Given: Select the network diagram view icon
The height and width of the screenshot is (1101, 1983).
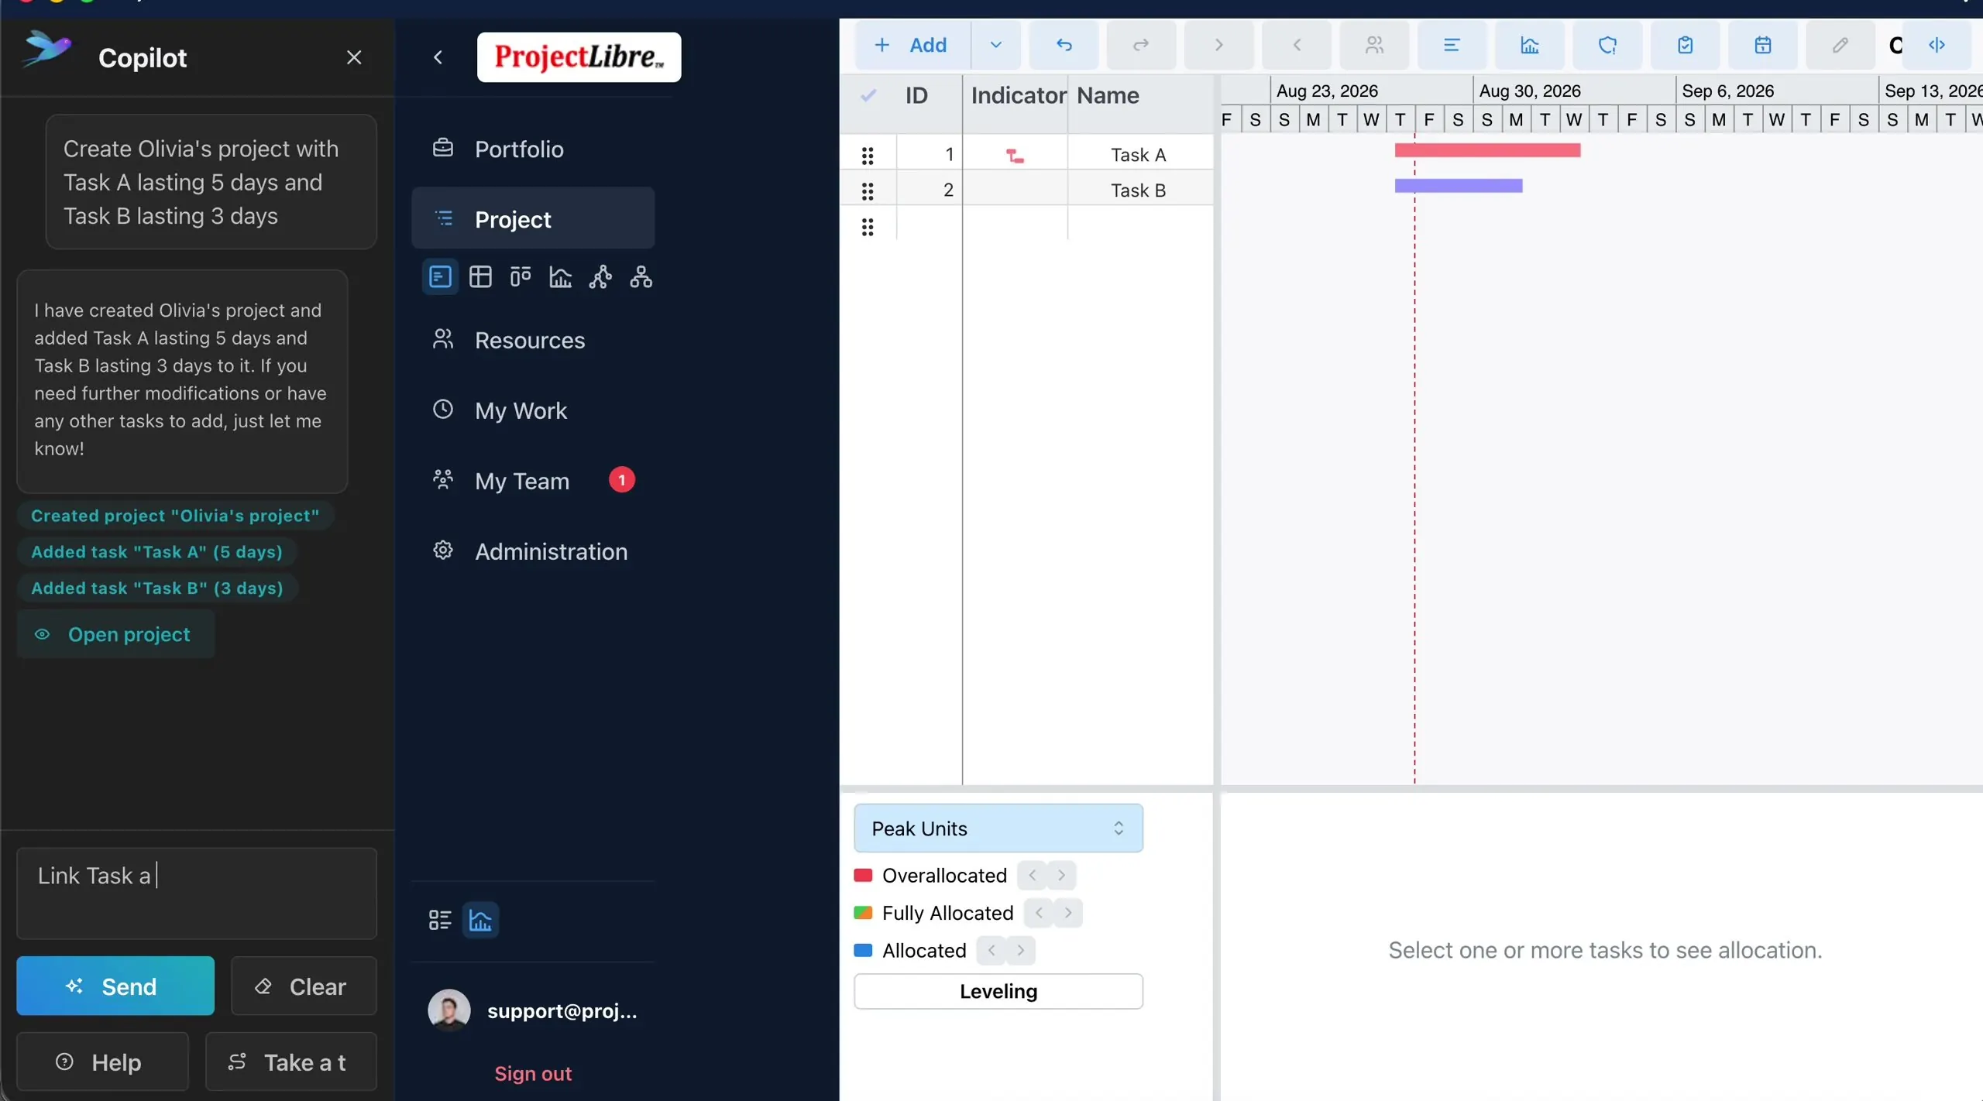Looking at the screenshot, I should tap(600, 276).
